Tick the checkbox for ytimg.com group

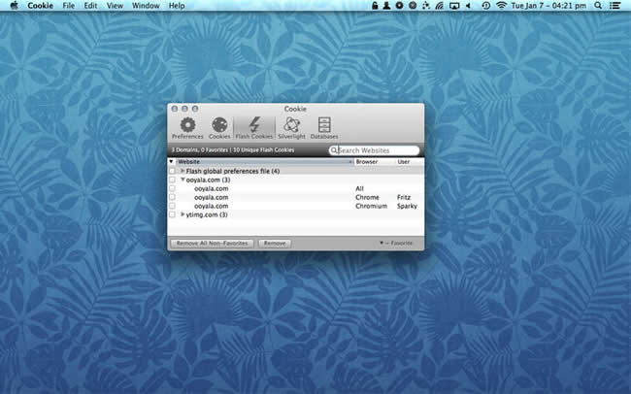tap(173, 214)
